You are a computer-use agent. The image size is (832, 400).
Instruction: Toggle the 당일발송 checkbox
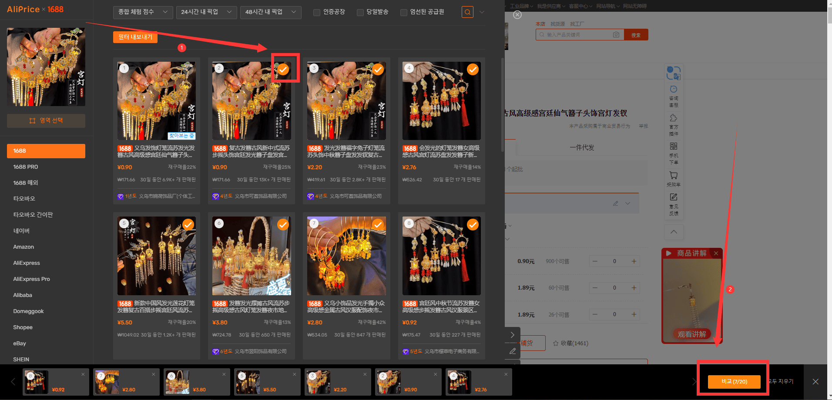tap(360, 12)
